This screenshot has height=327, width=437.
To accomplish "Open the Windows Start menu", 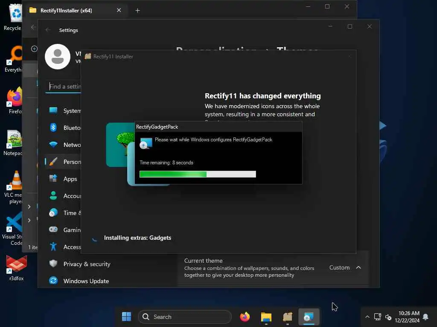I will coord(126,316).
